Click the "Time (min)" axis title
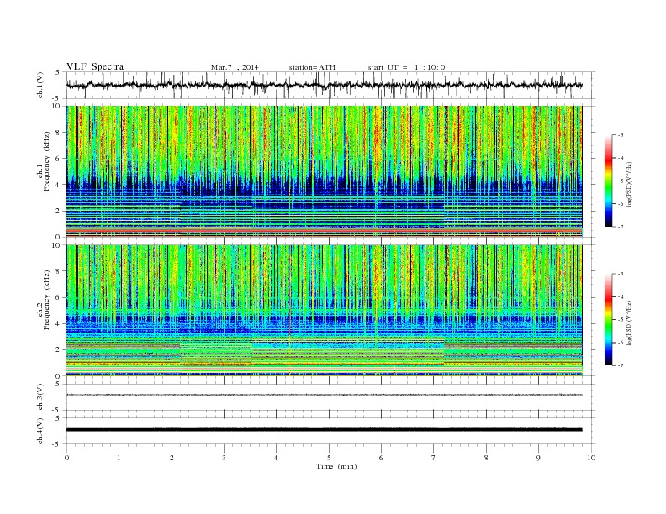The width and height of the screenshot is (666, 514). 336,466
